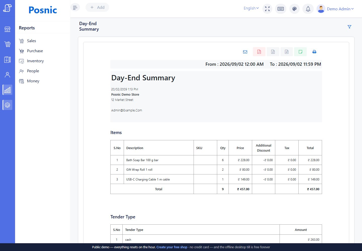The width and height of the screenshot is (362, 251).
Task: Open the report filter funnel icon
Action: pos(349,27)
